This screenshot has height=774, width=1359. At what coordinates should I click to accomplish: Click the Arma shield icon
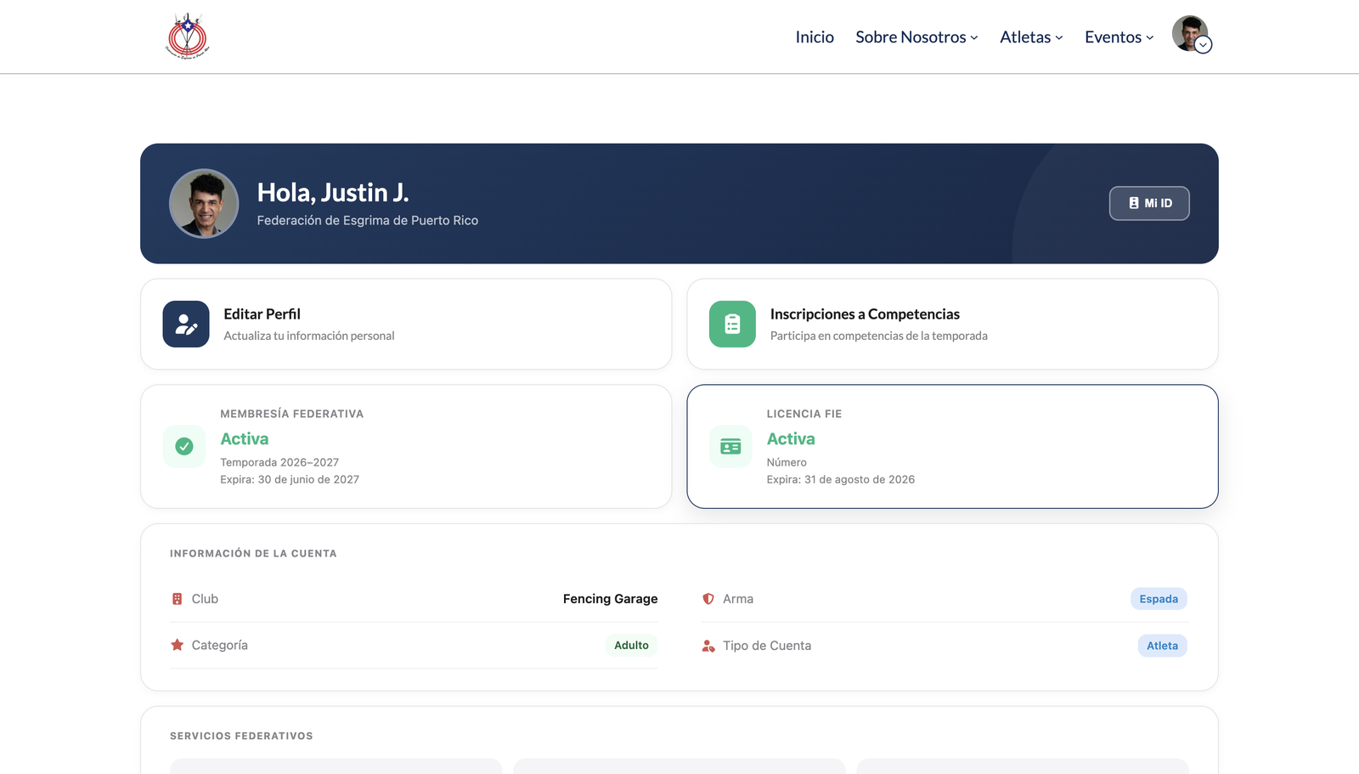pyautogui.click(x=708, y=599)
